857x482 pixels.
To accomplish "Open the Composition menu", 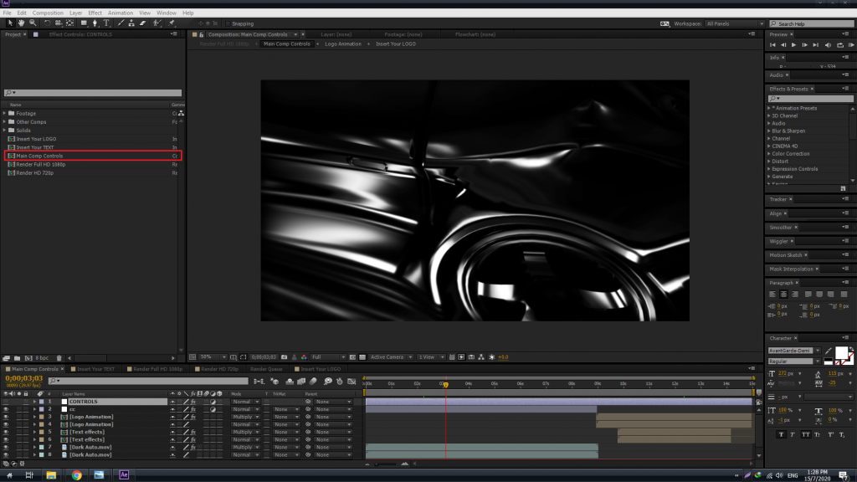I will (x=48, y=13).
